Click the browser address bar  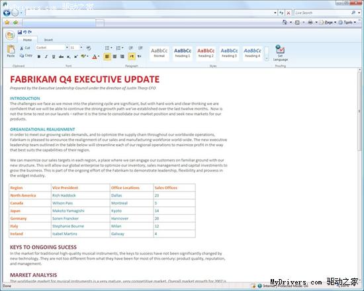click(150, 13)
